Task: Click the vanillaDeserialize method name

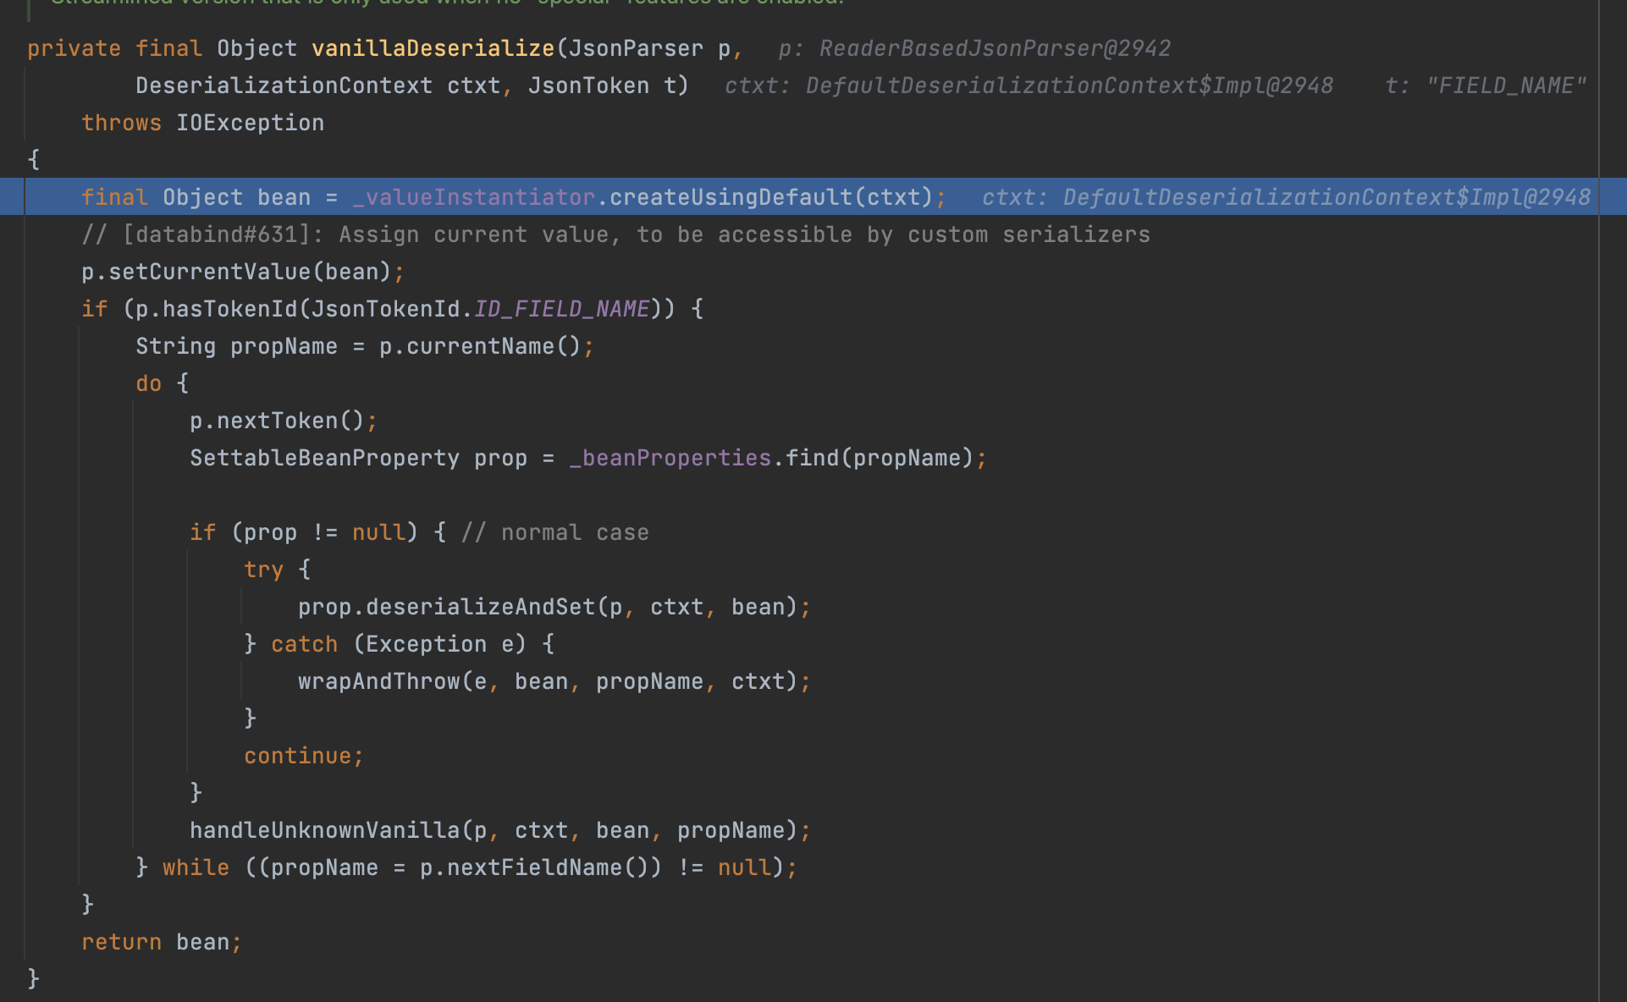Action: pos(433,48)
